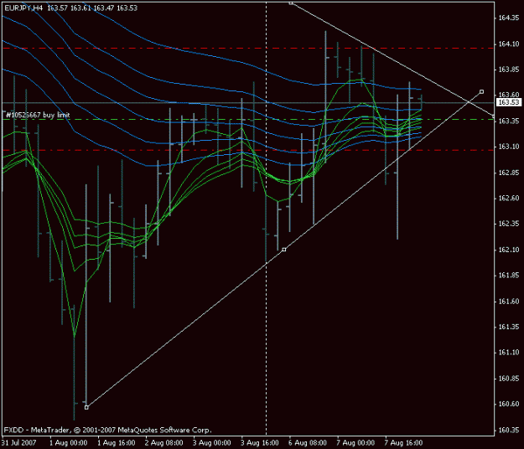Click the 161.35 price scale label
This screenshot has height=449, width=524.
click(x=509, y=327)
